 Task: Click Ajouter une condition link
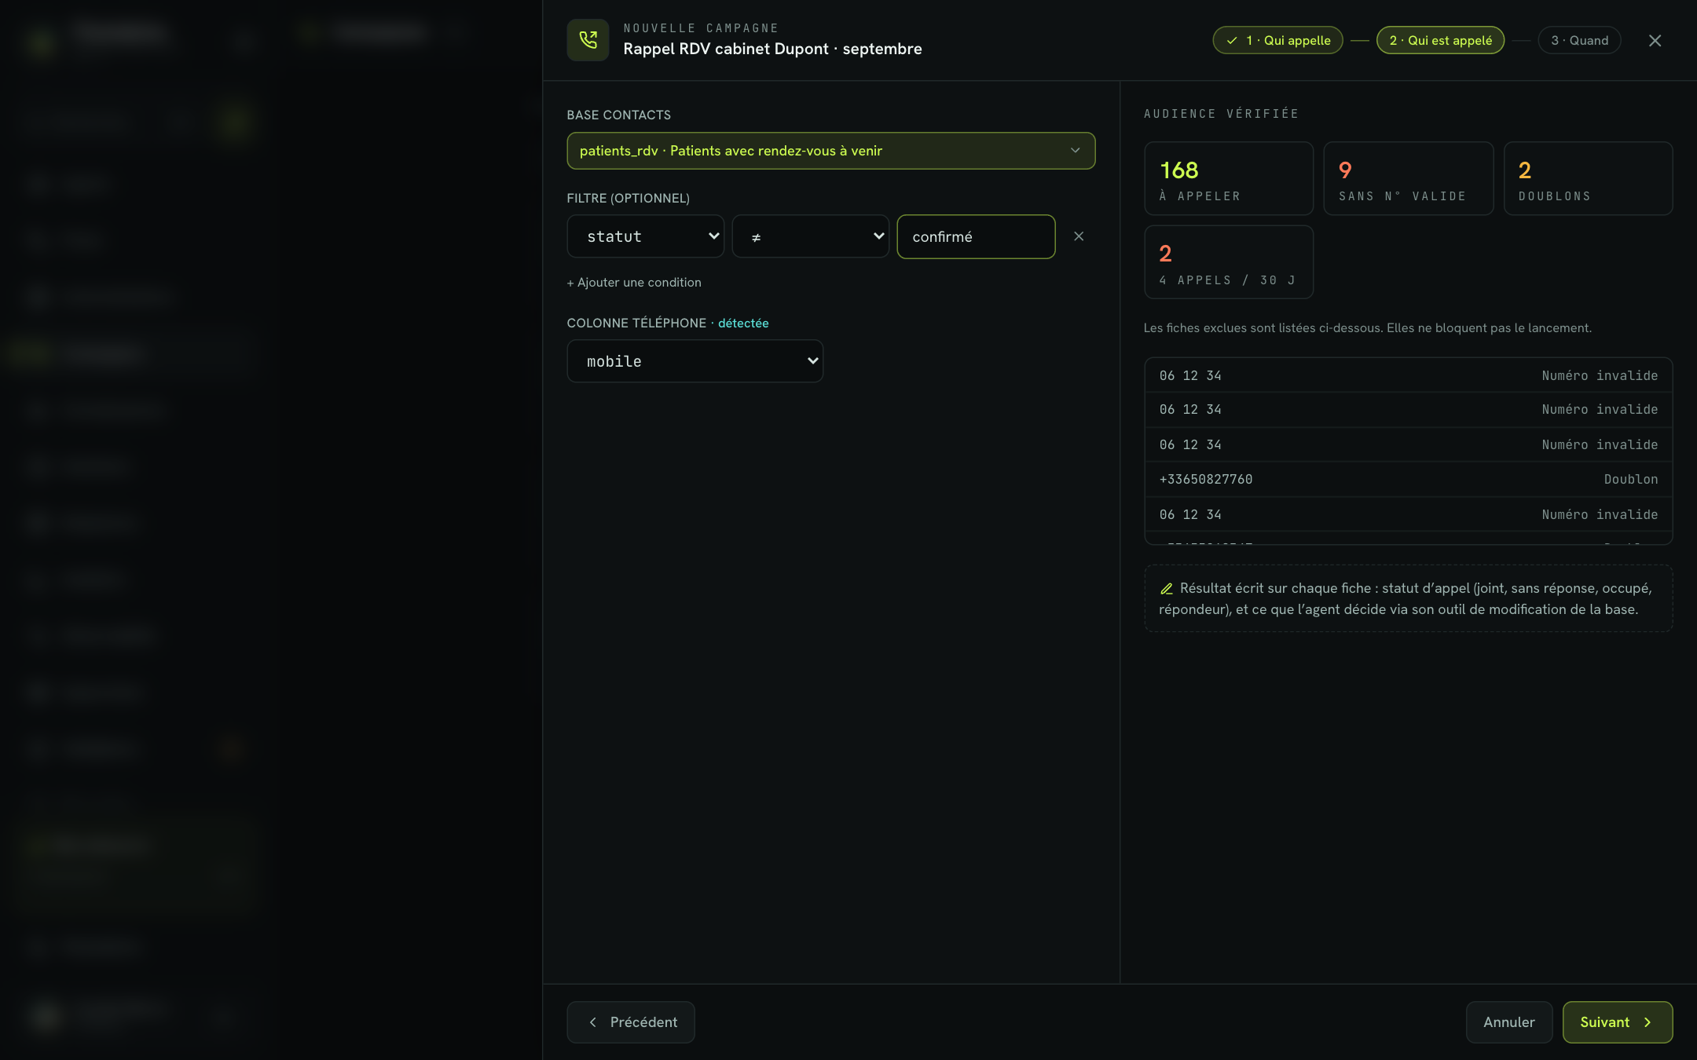(x=634, y=283)
